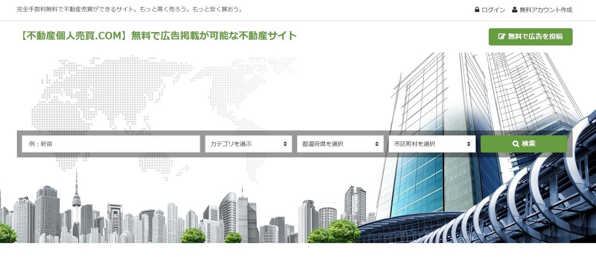This screenshot has width=596, height=270.
Task: Focus the keyword field showing 例：新宿
Action: click(x=110, y=144)
